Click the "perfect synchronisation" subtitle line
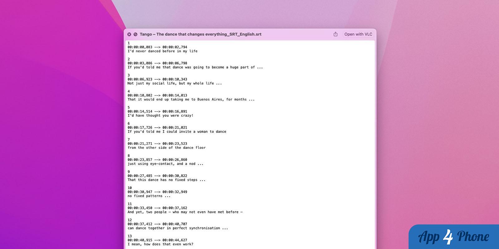 coord(178,228)
